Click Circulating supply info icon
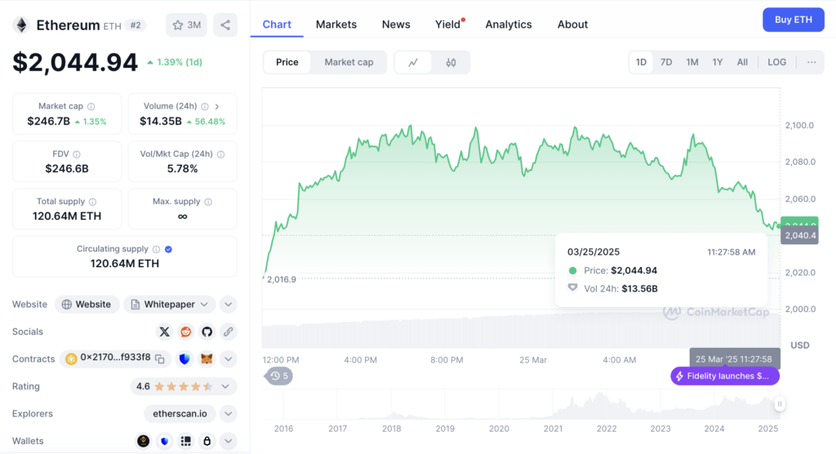Image resolution: width=836 pixels, height=454 pixels. point(156,249)
